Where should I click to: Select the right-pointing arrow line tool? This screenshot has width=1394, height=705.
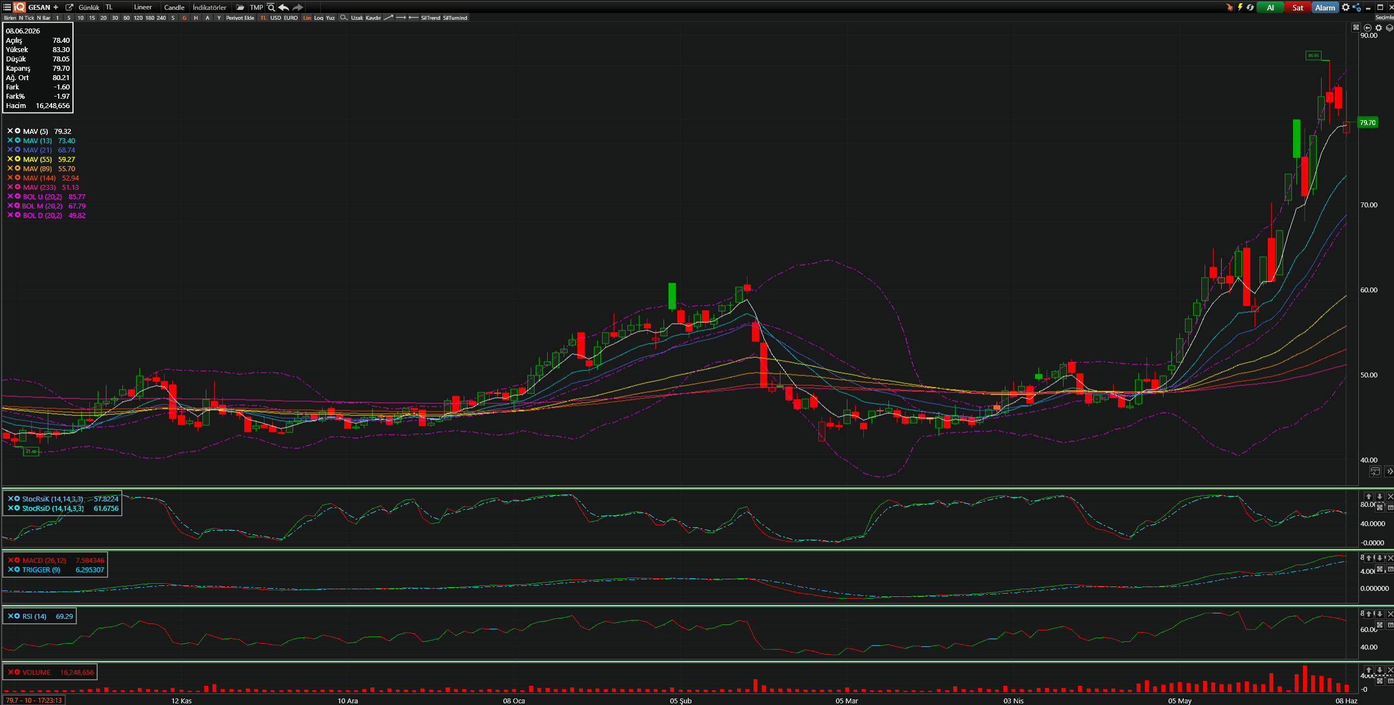pyautogui.click(x=401, y=18)
